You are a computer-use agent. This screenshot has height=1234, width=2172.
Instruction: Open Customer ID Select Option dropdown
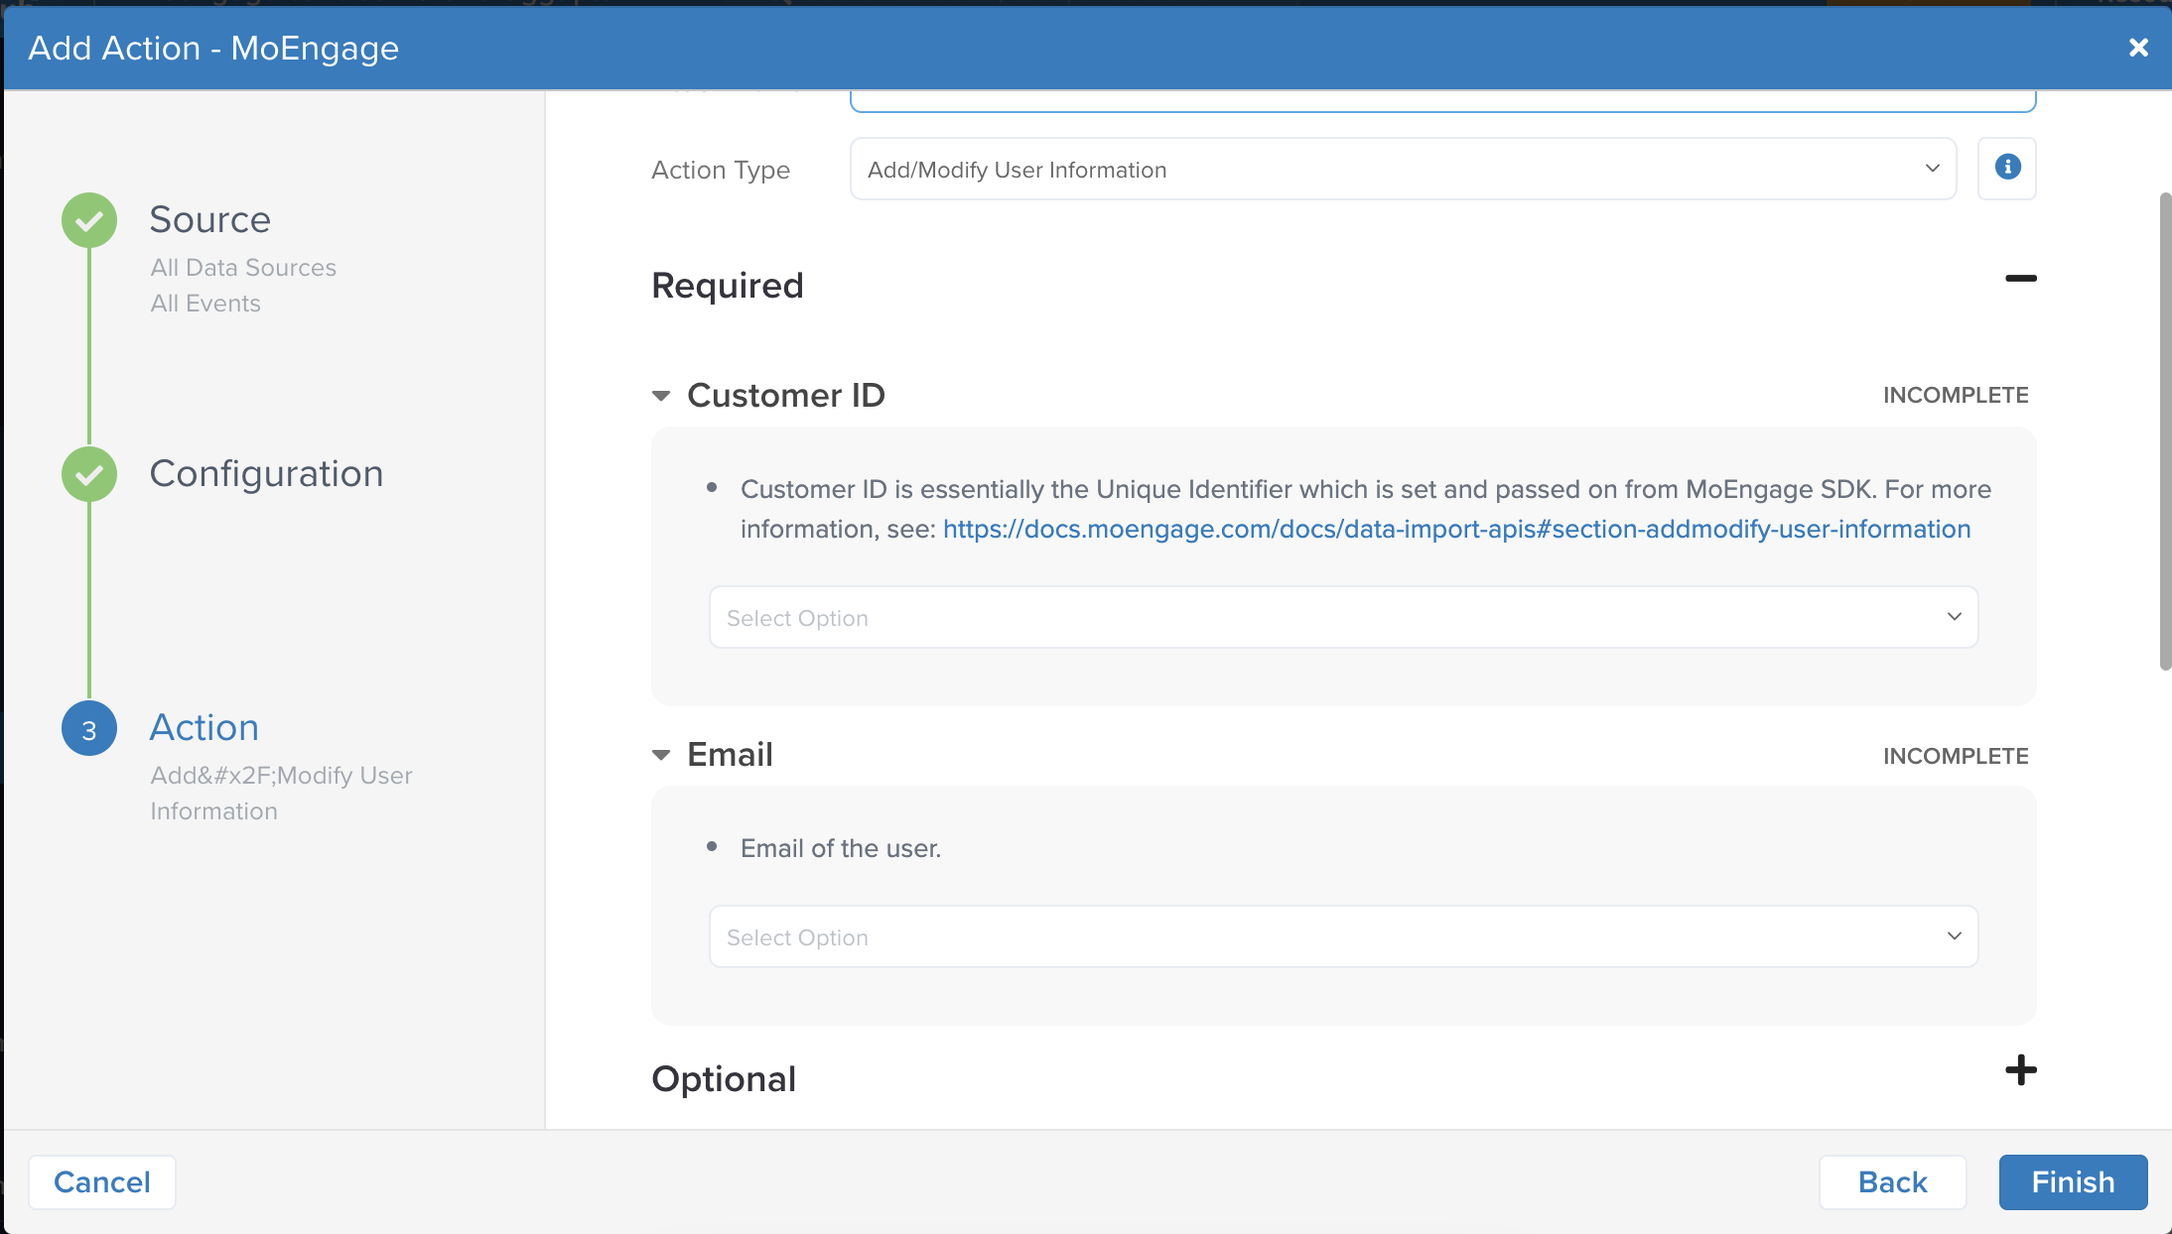[1343, 617]
